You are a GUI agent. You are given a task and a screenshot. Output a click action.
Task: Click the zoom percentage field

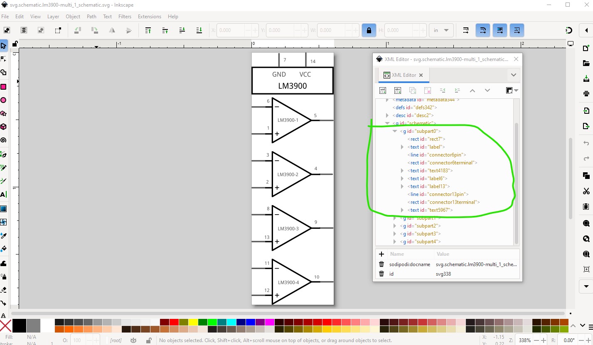[524, 340]
